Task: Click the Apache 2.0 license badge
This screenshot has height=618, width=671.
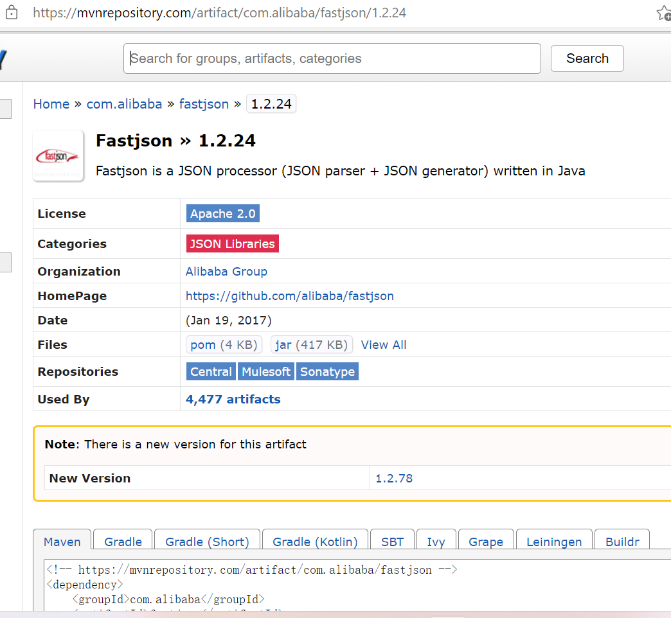Action: pos(223,213)
